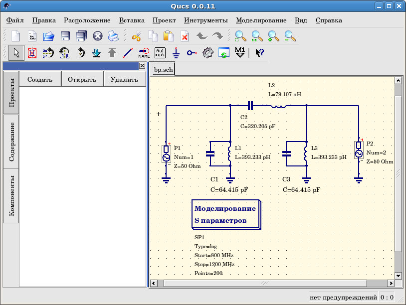Switch to the Компоненты side tab
The image size is (406, 305).
(x=11, y=196)
